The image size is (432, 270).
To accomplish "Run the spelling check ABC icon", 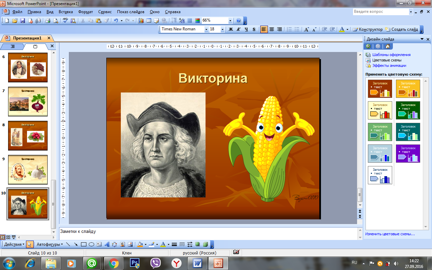I will click(x=65, y=21).
